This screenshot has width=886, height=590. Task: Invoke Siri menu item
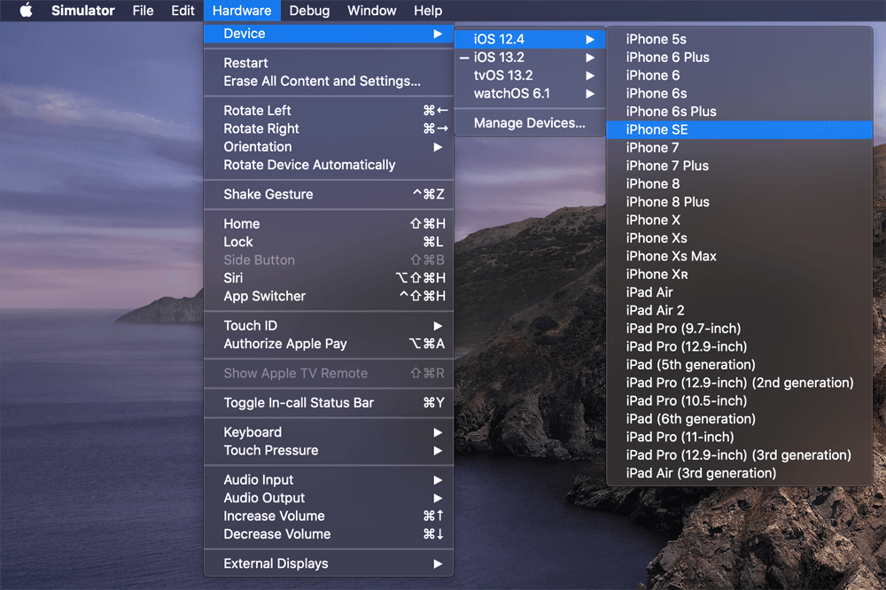pyautogui.click(x=329, y=278)
